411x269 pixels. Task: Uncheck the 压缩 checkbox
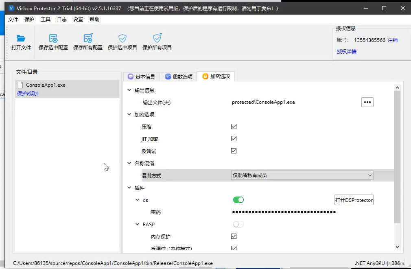(234, 127)
